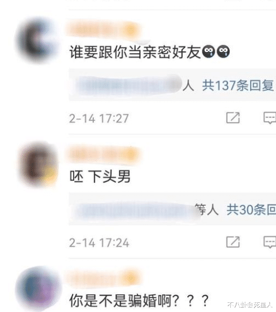Tap comment text 呸 下头男

pyautogui.click(x=100, y=177)
